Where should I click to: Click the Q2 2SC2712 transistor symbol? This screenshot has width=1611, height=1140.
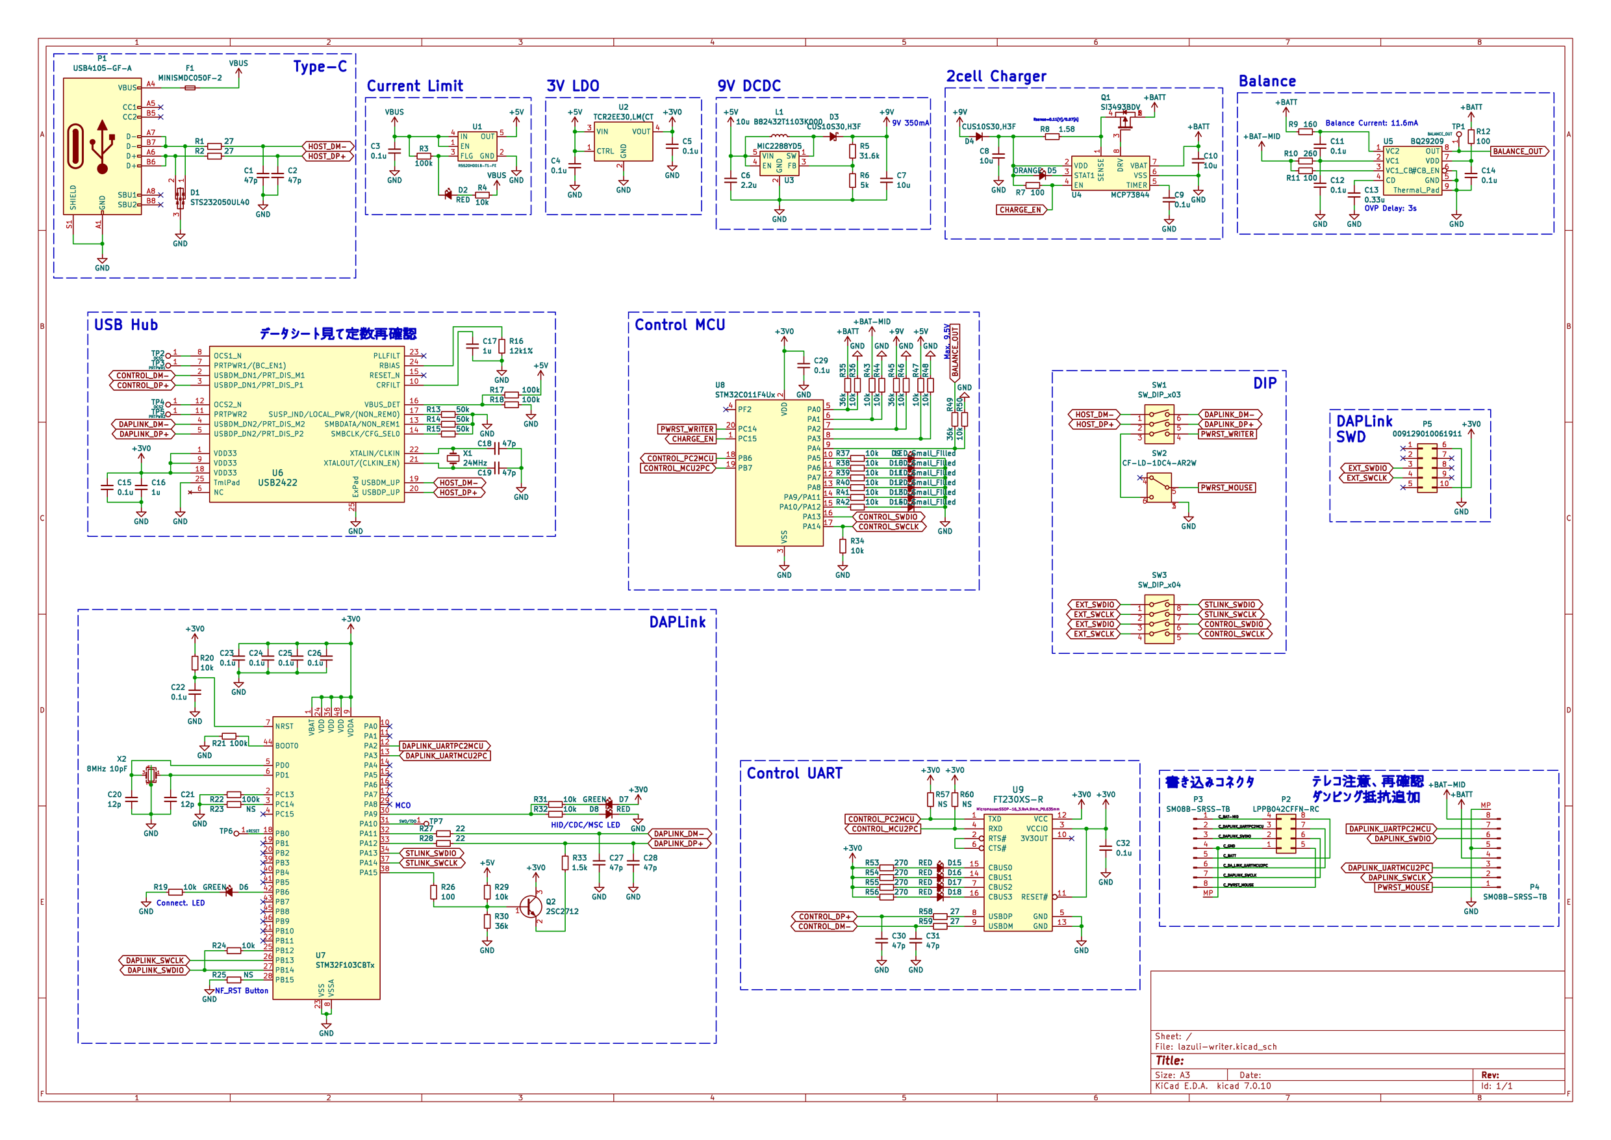[531, 907]
